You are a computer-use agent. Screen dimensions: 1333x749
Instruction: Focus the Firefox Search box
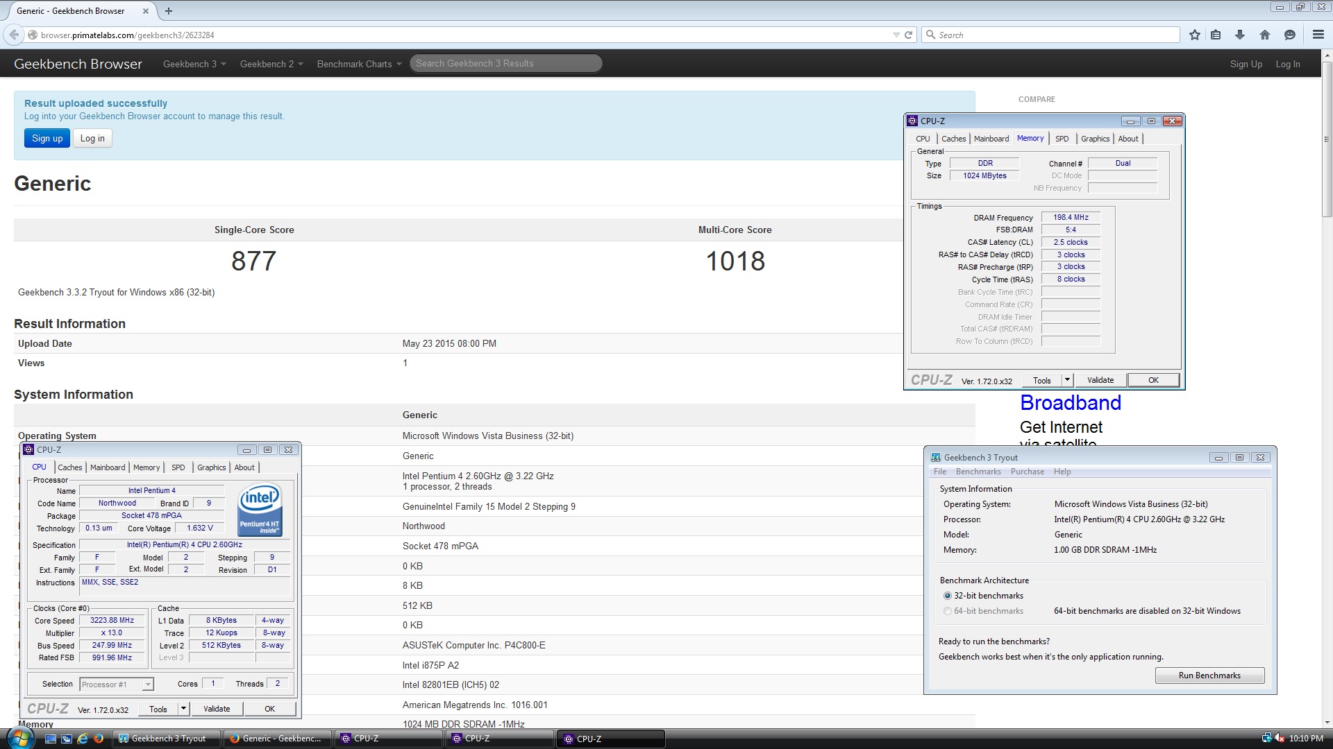click(x=1051, y=35)
